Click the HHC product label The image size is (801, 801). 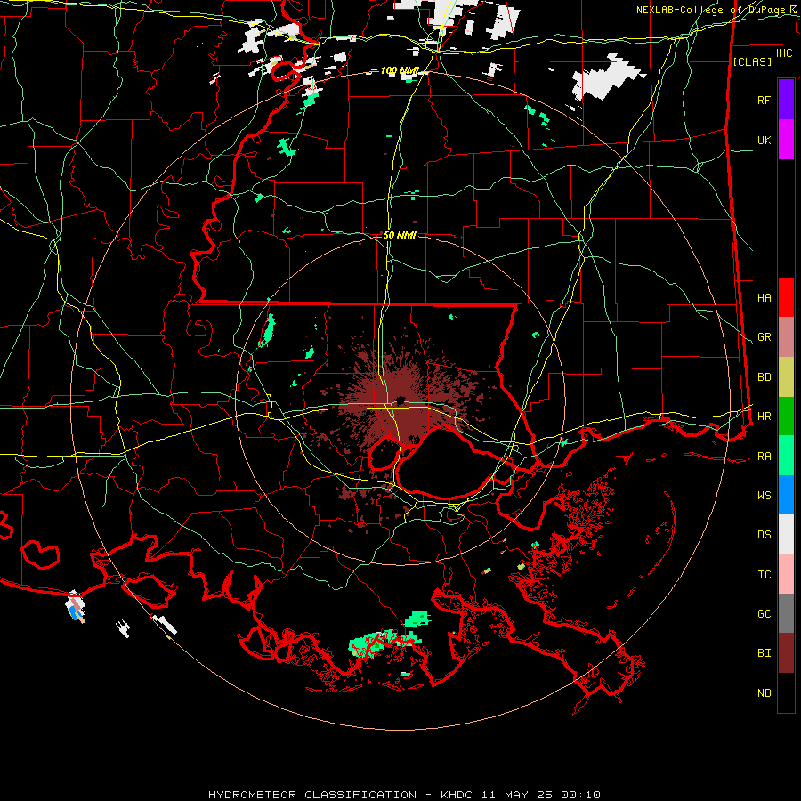point(781,53)
